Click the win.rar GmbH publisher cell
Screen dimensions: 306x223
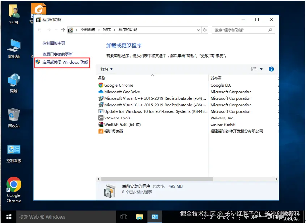tap(223, 125)
